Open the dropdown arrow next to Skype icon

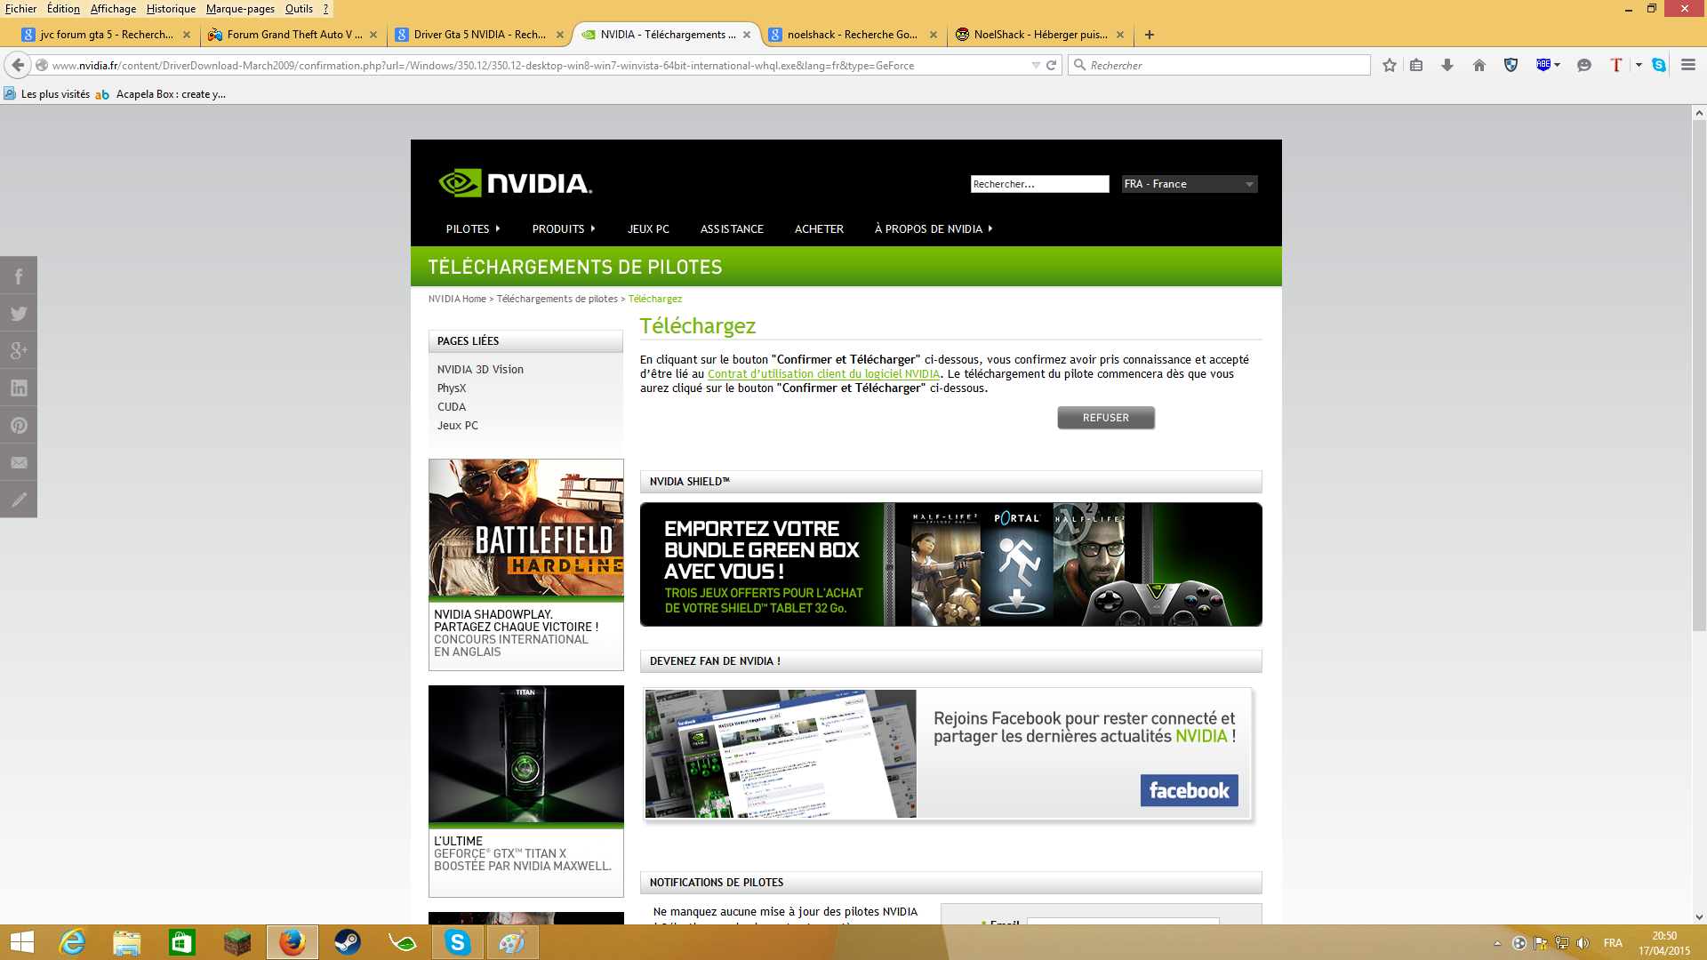[1639, 65]
